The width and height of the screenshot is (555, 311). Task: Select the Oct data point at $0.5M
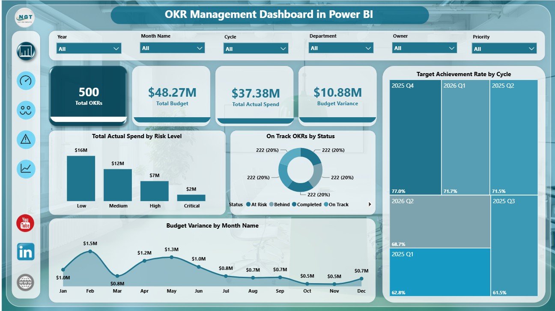point(307,283)
